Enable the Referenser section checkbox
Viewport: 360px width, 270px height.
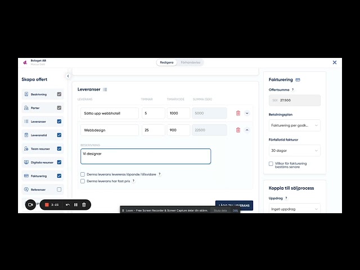59,190
